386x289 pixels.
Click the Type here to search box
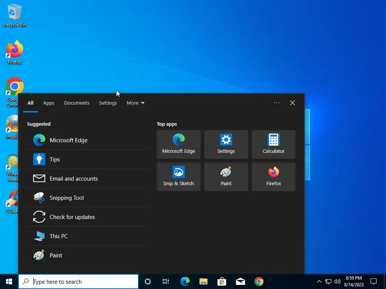78,281
